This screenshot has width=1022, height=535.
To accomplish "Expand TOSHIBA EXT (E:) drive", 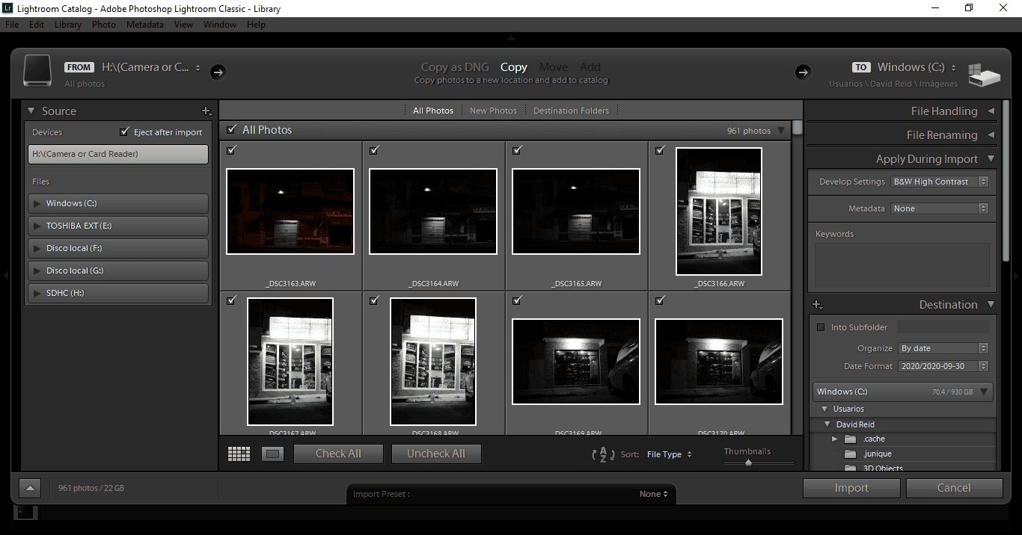I will click(x=37, y=226).
